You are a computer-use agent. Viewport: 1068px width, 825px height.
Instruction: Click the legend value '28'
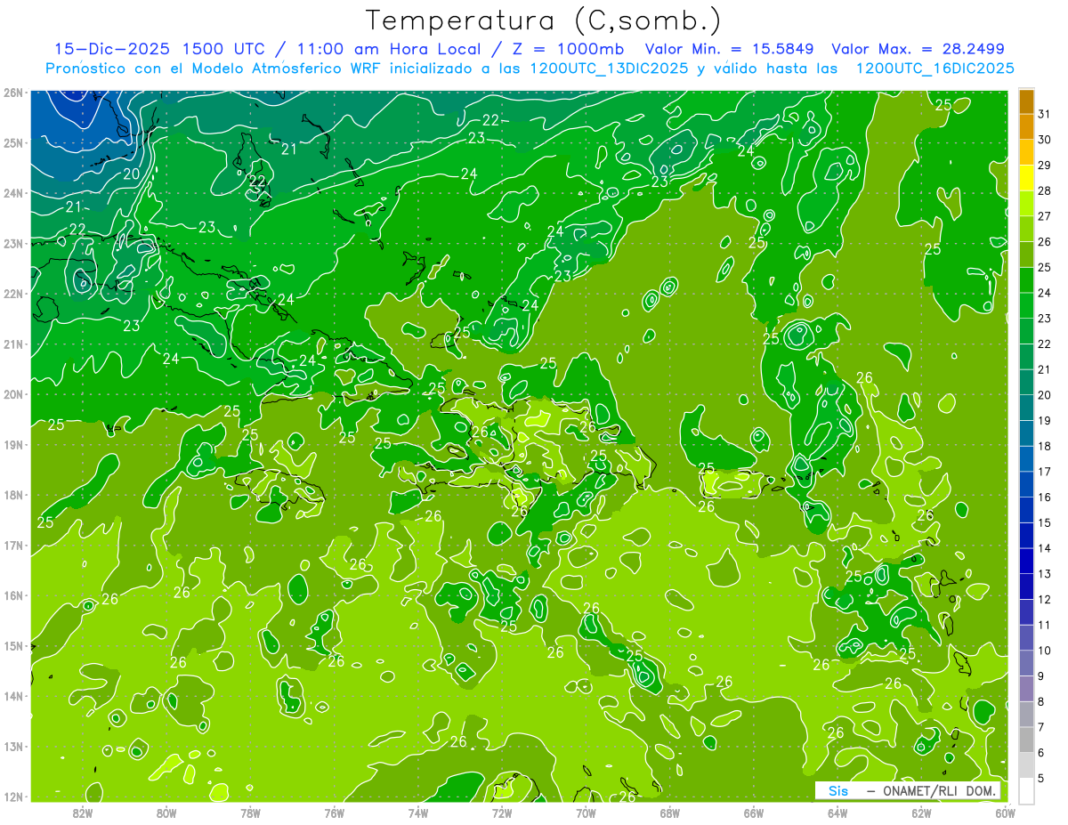pyautogui.click(x=1044, y=190)
